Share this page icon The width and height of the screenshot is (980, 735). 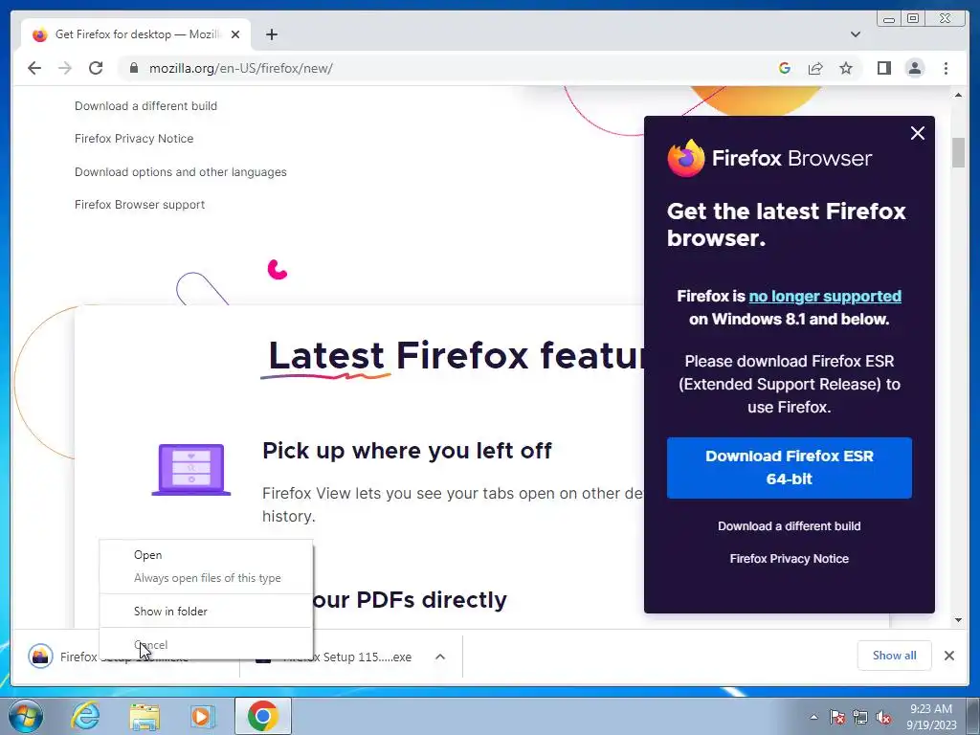click(815, 68)
